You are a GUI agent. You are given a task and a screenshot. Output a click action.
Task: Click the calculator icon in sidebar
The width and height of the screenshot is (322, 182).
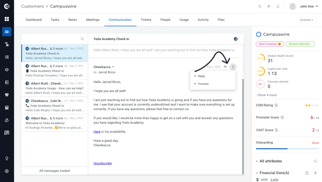pos(7,108)
